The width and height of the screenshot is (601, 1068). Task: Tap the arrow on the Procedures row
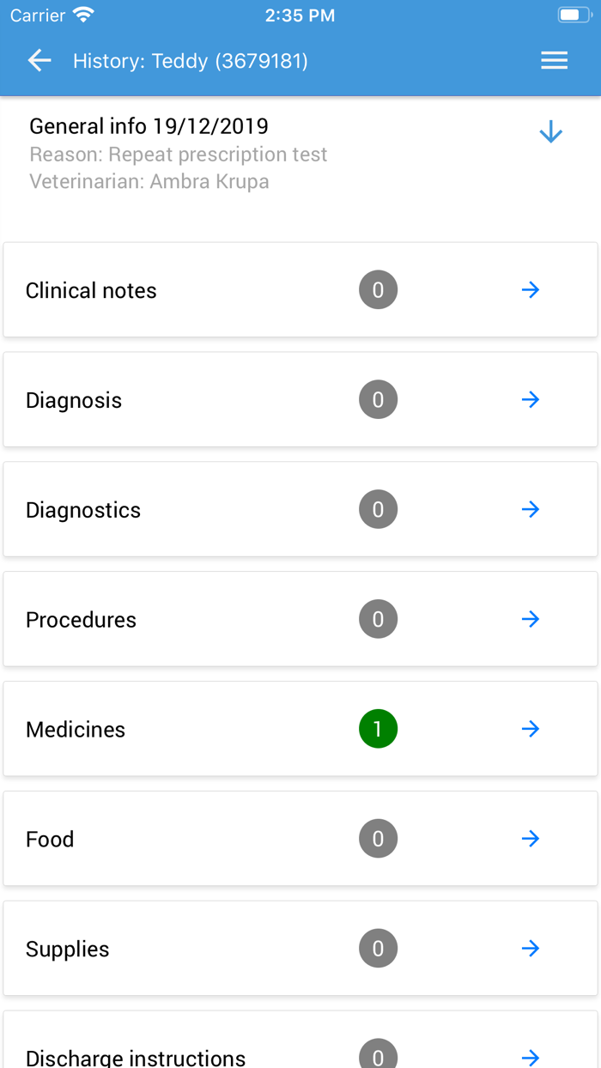coord(531,619)
